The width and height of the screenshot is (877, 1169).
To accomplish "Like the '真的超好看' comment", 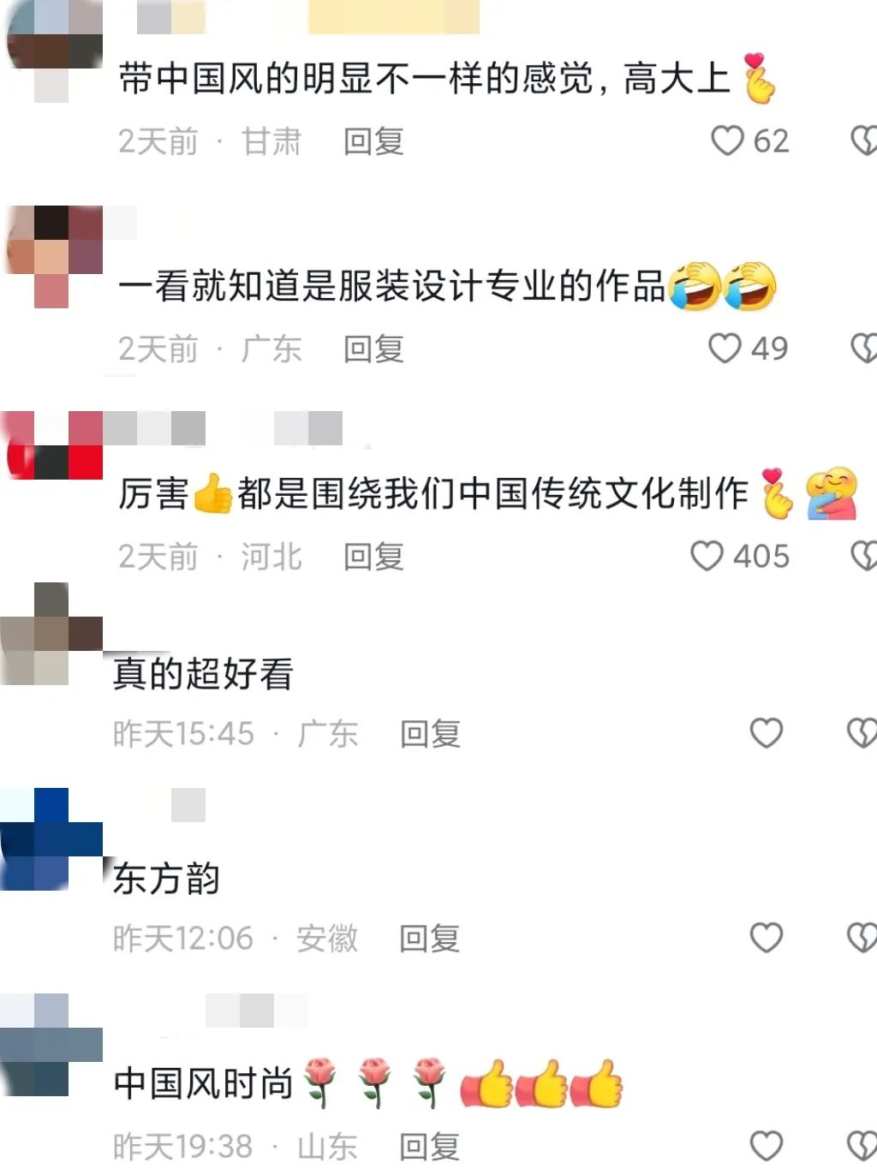I will (767, 733).
